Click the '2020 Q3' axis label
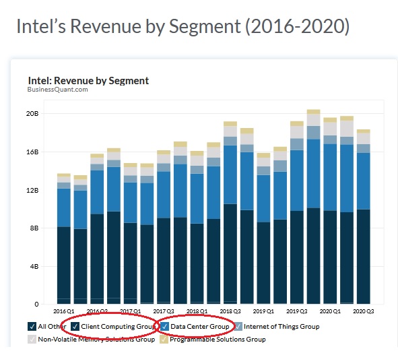The width and height of the screenshot is (398, 351). 364,311
